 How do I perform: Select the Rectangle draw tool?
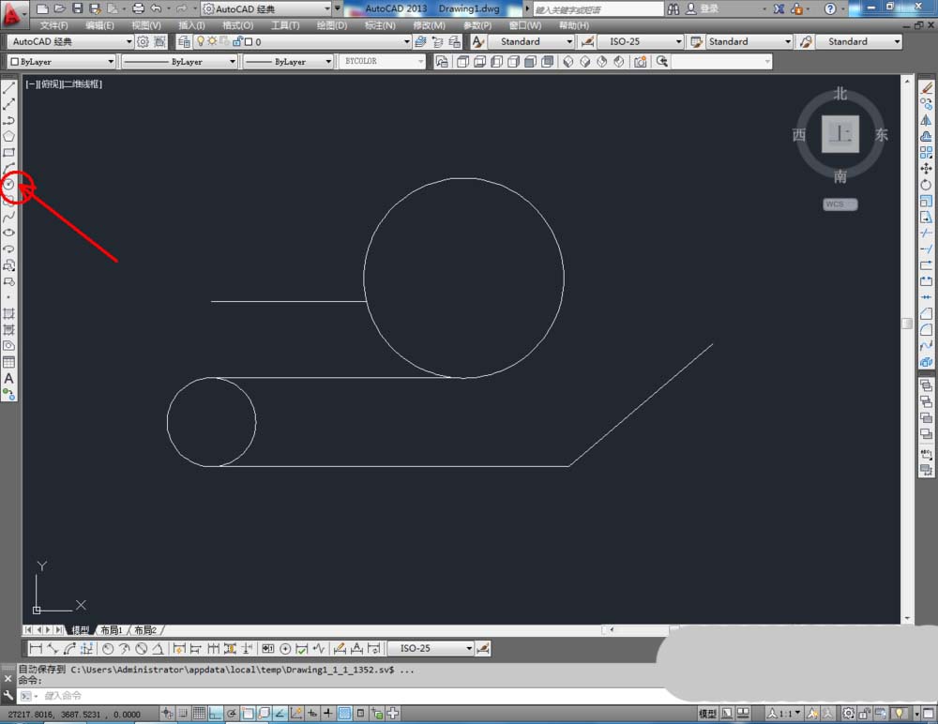point(9,152)
